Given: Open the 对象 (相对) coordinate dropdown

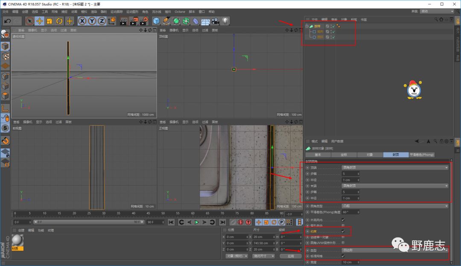Looking at the screenshot, I should [x=236, y=256].
